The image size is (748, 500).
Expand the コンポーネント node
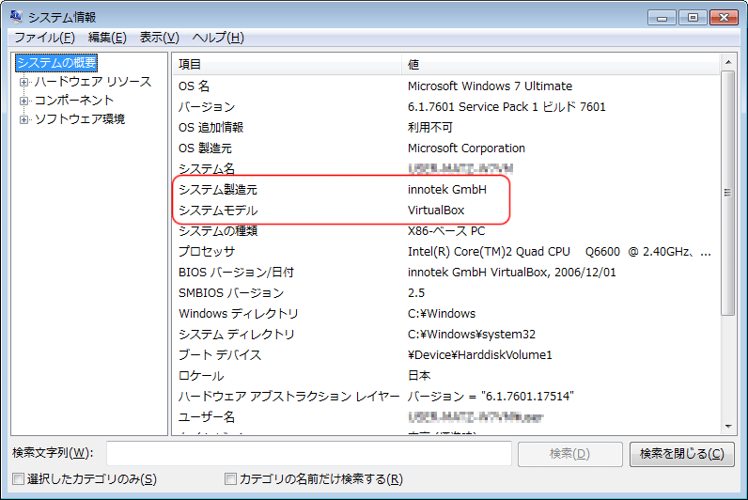[23, 101]
